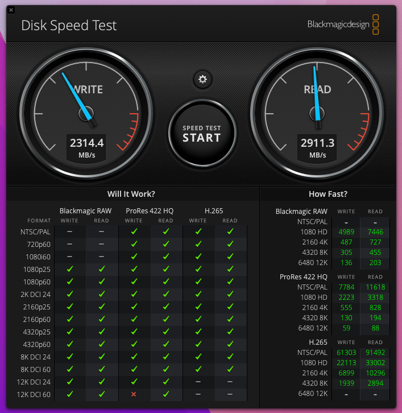Open settings with the gear icon
The height and width of the screenshot is (413, 402).
(x=202, y=79)
